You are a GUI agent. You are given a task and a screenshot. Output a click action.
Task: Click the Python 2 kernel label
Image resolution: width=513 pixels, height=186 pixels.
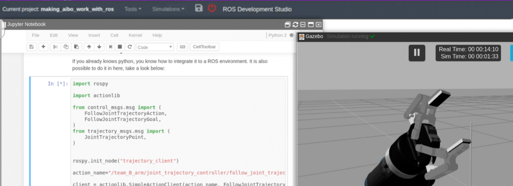coord(278,35)
